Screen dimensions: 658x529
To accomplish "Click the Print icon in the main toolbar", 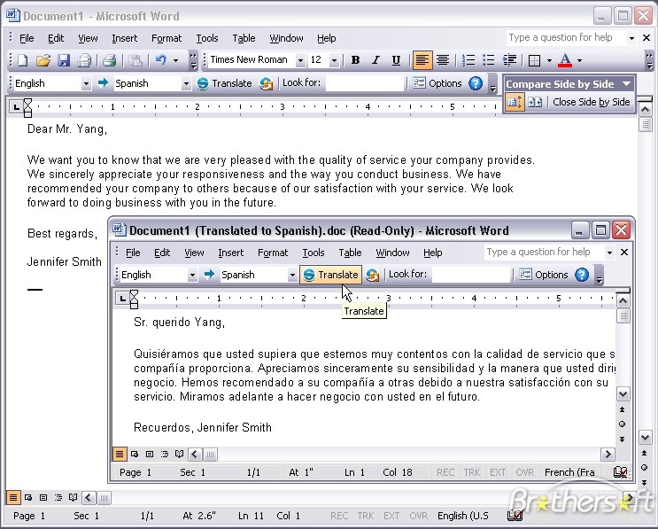I will tap(108, 60).
